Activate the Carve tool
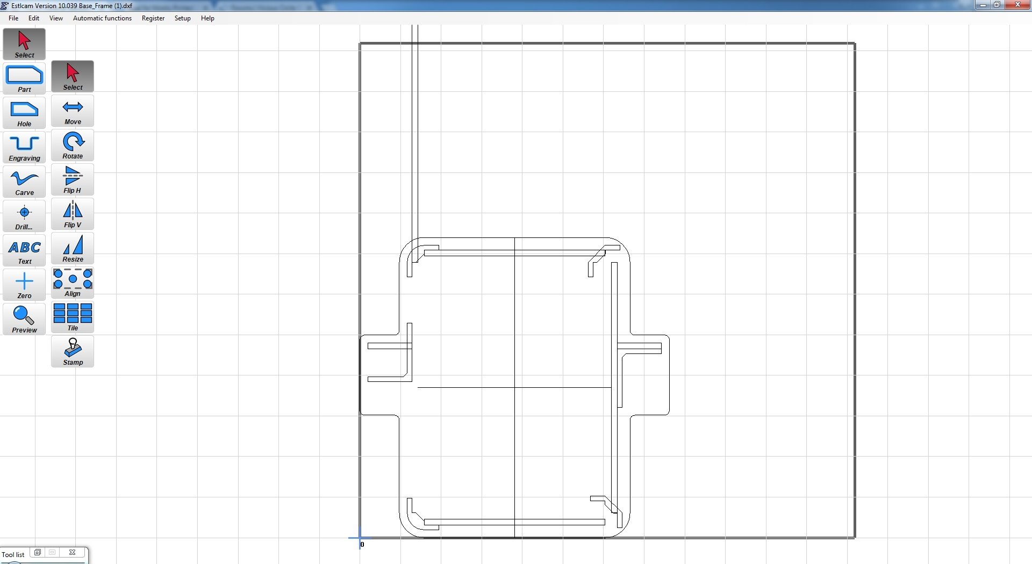 (x=24, y=182)
